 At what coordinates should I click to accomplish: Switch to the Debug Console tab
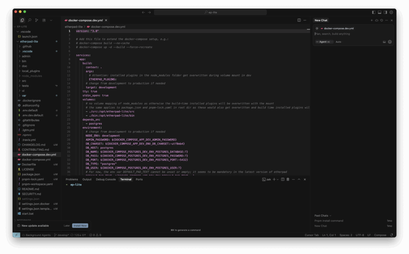click(106, 180)
